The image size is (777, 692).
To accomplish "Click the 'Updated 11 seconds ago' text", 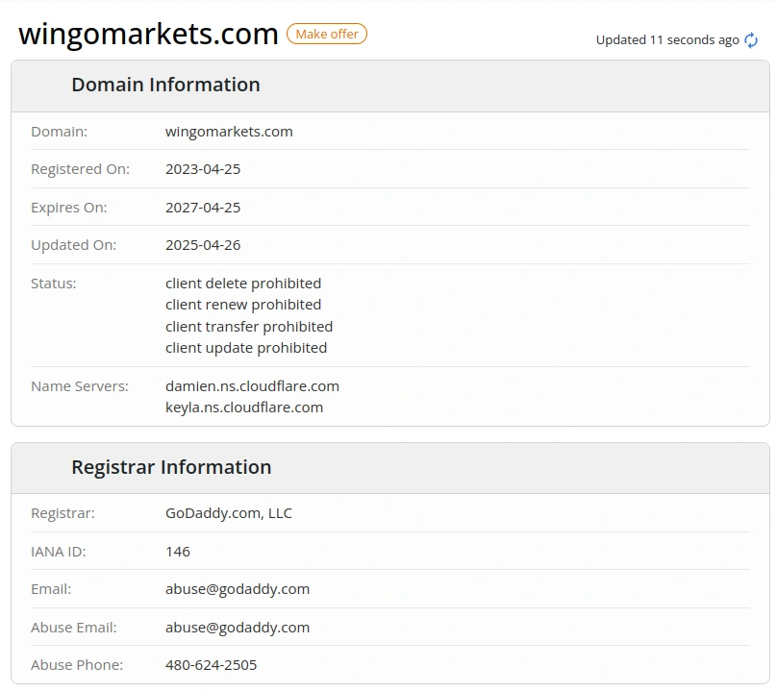I will point(667,39).
